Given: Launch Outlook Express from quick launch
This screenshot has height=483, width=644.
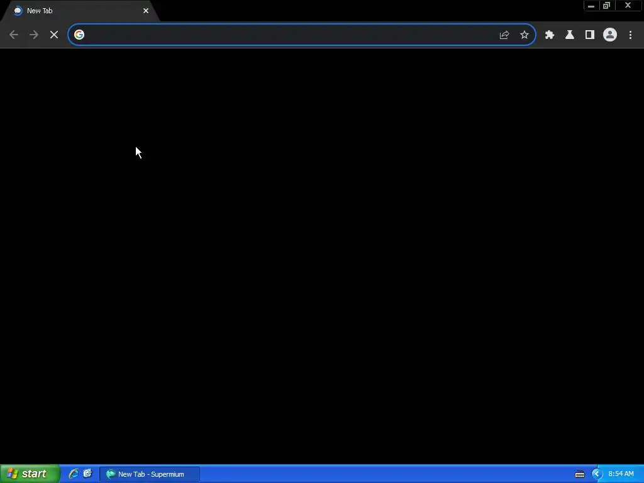Looking at the screenshot, I should (x=87, y=474).
